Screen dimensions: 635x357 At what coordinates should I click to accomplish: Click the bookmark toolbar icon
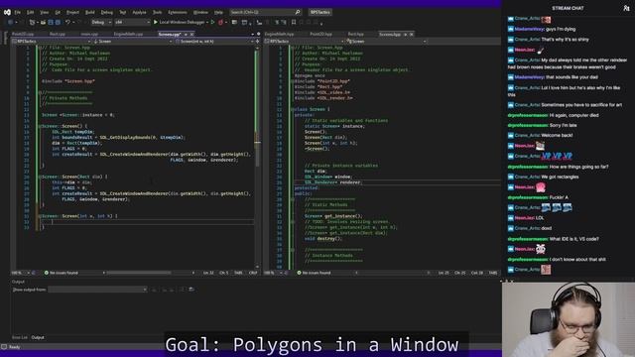pos(294,22)
